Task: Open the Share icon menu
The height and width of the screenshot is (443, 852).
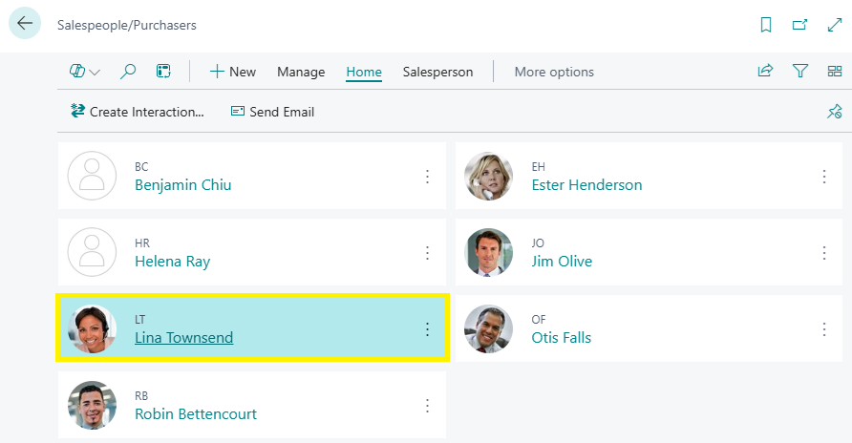Action: tap(765, 72)
